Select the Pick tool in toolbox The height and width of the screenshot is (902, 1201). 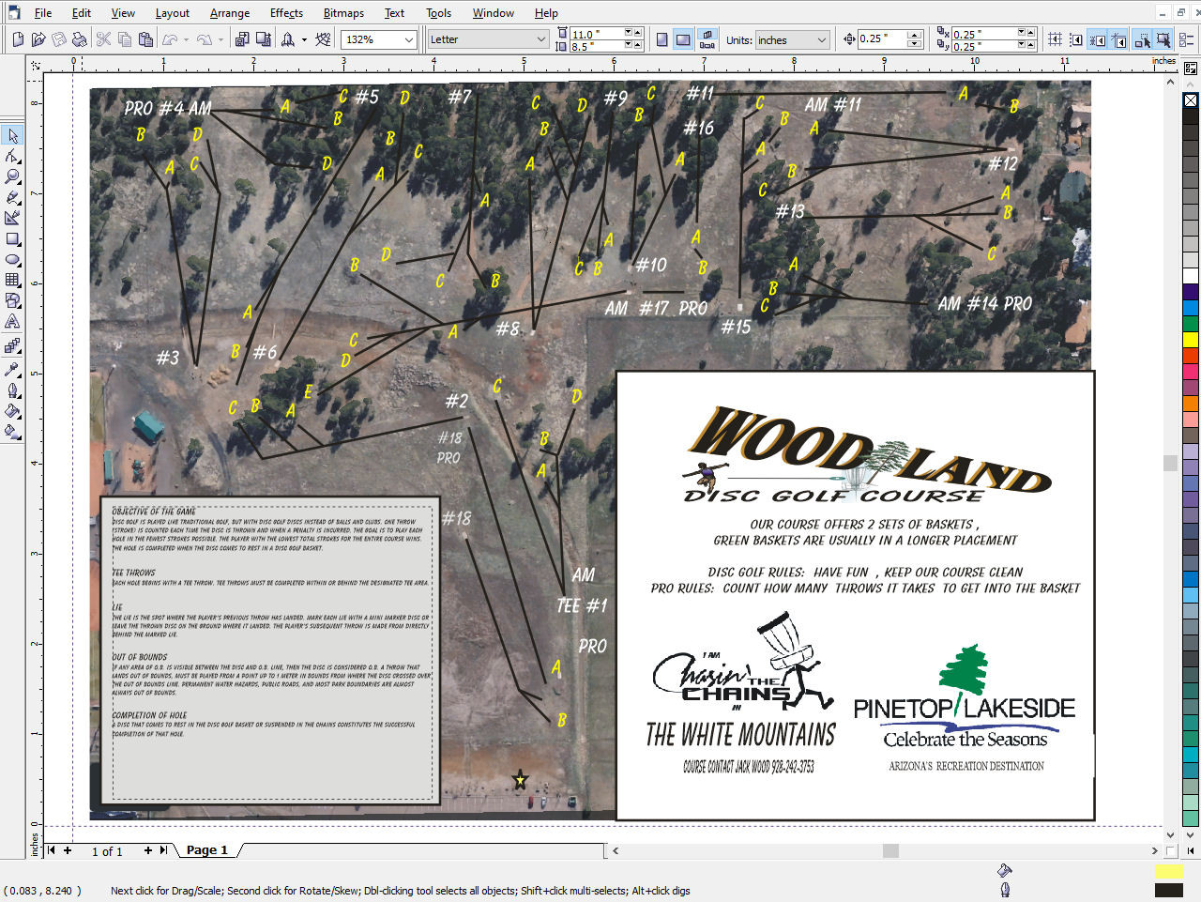12,136
